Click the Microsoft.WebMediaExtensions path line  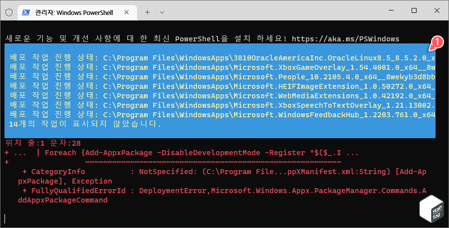(222, 96)
